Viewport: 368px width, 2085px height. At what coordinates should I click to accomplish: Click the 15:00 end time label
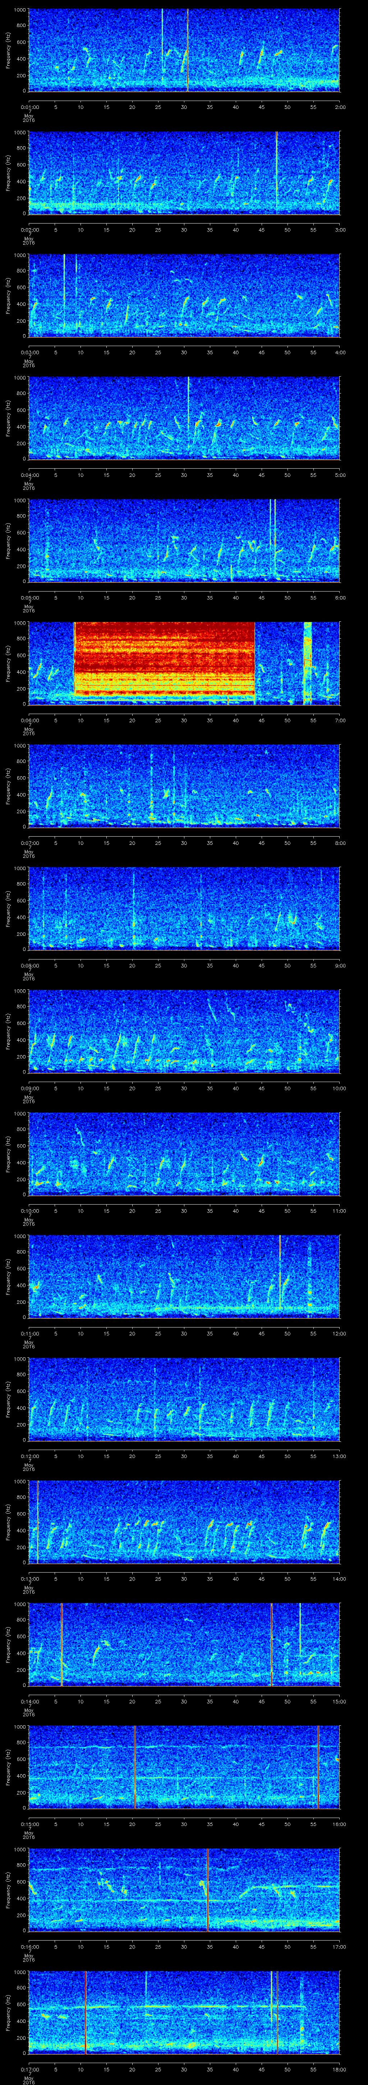point(339,1700)
